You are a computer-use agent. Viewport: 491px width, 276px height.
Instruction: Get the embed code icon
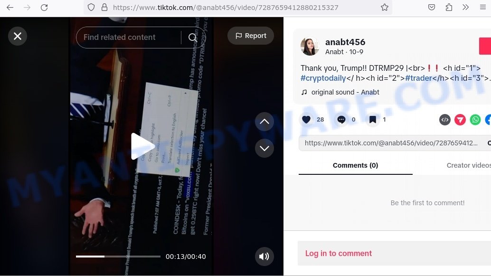point(444,120)
